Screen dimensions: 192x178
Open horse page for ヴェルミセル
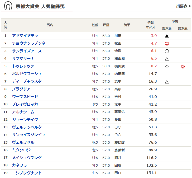pyautogui.click(x=23, y=142)
